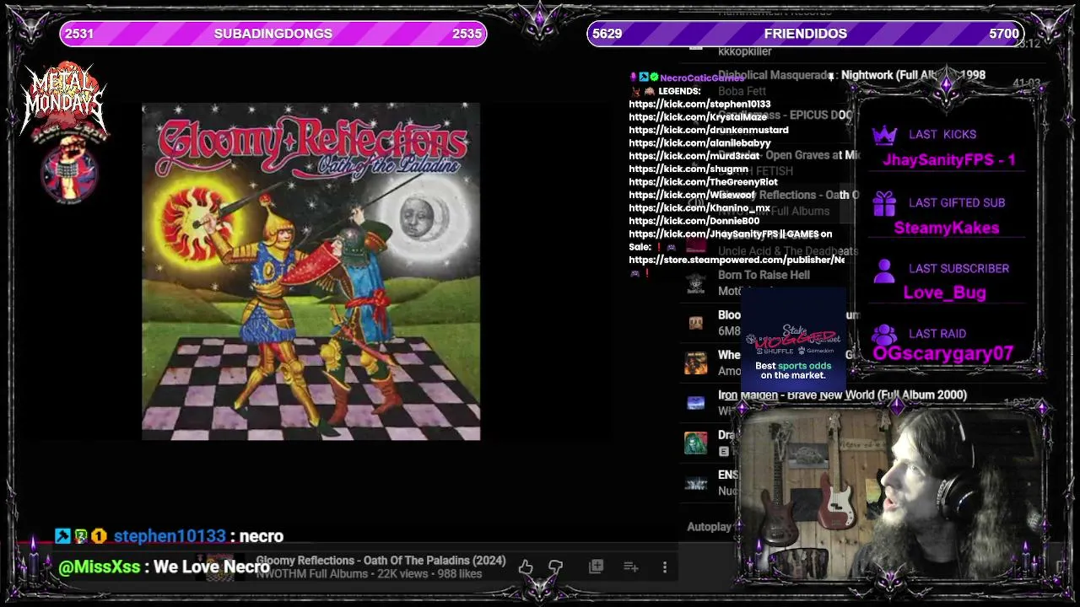Click the NecroCaticGames username in chat

coord(702,78)
